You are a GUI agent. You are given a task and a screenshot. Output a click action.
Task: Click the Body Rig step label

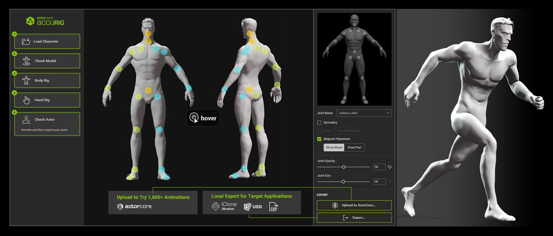pyautogui.click(x=42, y=81)
